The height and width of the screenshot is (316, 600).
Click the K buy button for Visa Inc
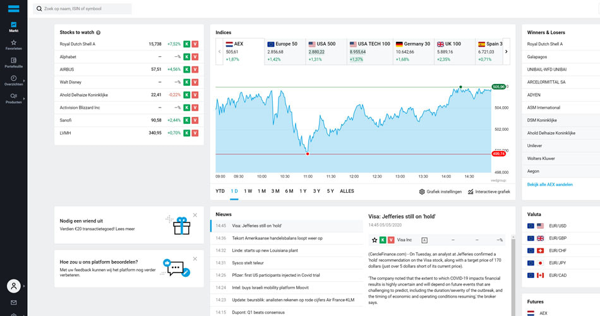383,240
